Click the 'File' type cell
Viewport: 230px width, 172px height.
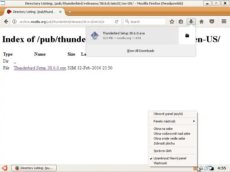6,68
